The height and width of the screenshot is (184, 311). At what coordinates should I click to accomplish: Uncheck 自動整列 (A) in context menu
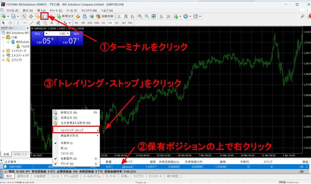coord(76,158)
